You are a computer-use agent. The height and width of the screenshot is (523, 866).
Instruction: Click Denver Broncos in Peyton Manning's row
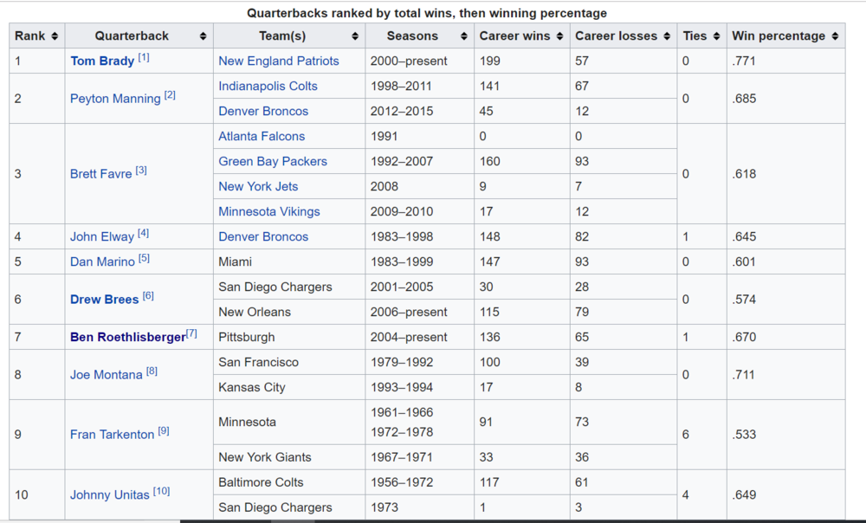[263, 111]
